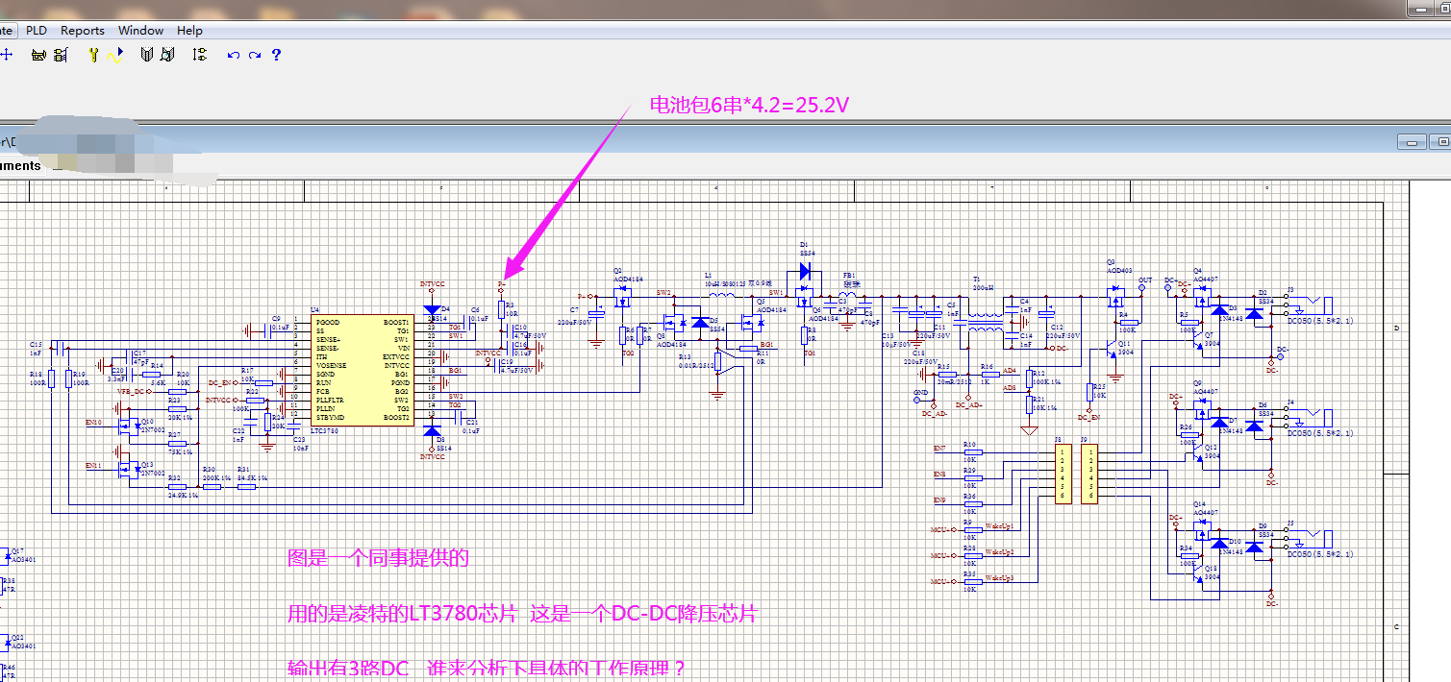This screenshot has height=682, width=1451.
Task: Click the OUT port label
Action: click(x=1145, y=280)
